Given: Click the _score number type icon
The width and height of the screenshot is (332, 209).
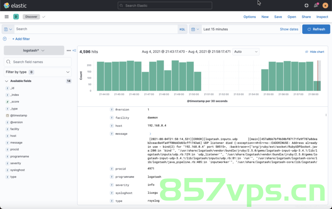Looking at the screenshot, I should tap(8, 102).
